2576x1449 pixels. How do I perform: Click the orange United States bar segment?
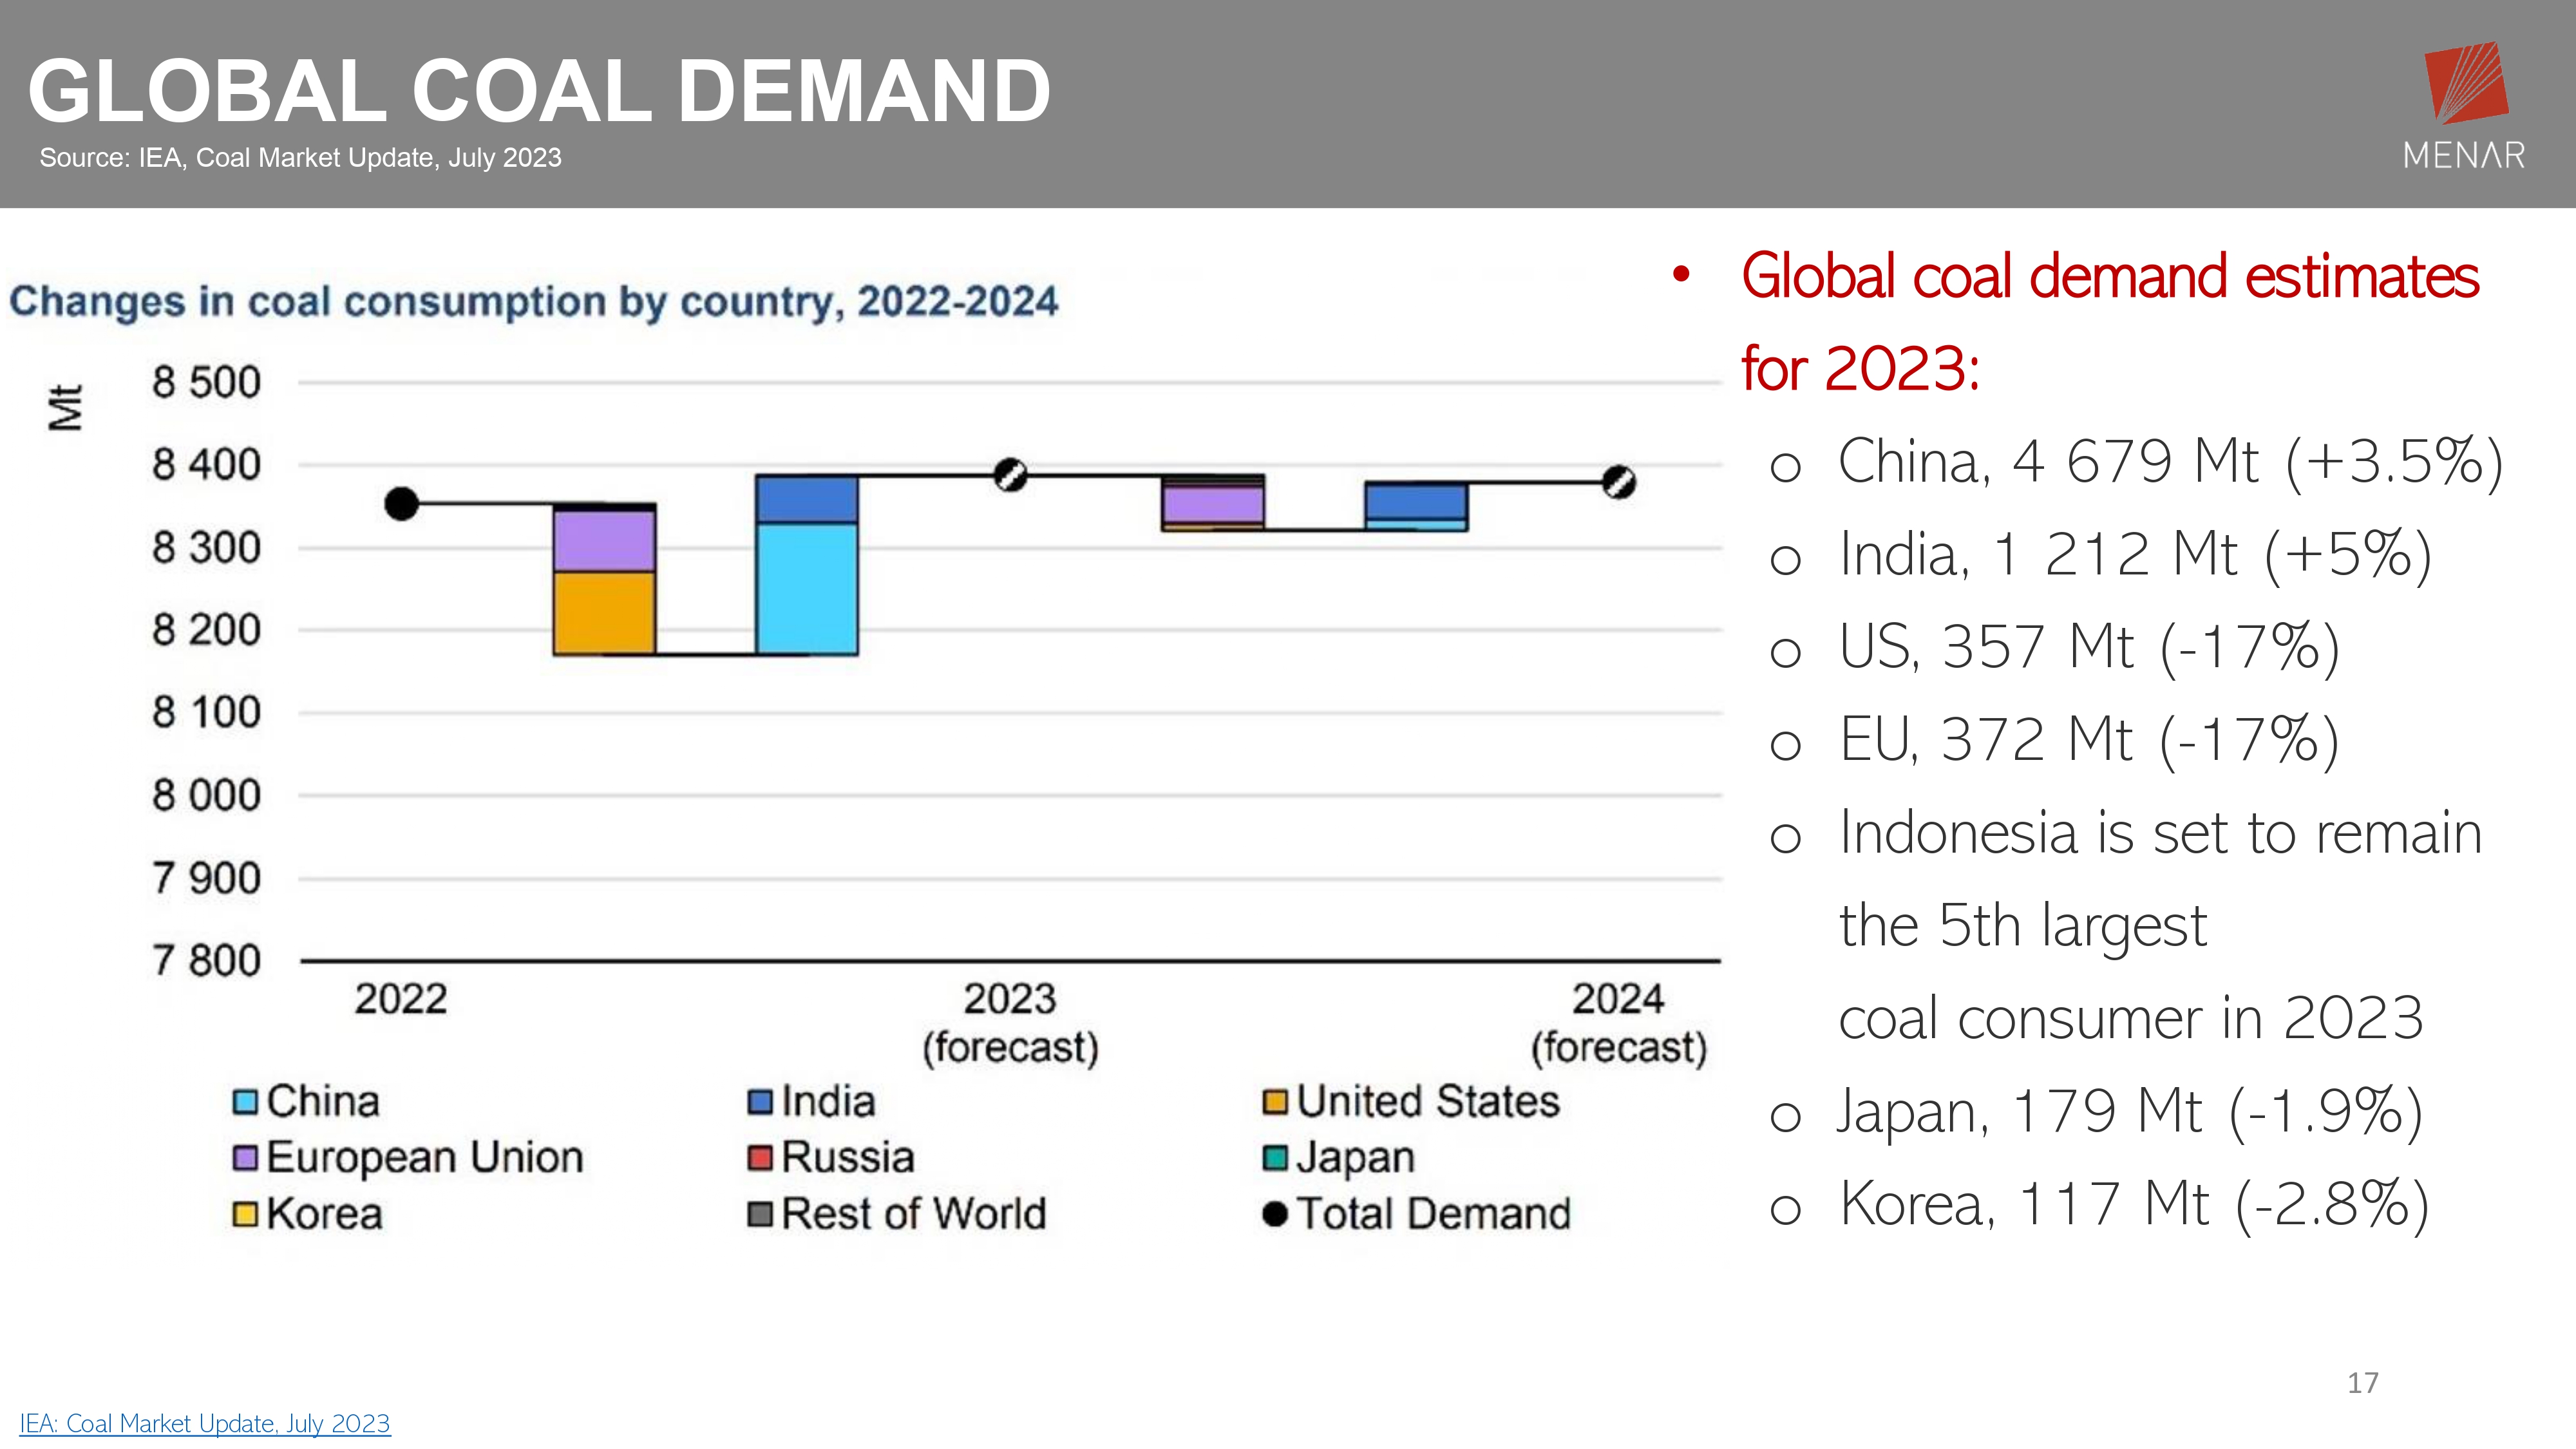[604, 613]
